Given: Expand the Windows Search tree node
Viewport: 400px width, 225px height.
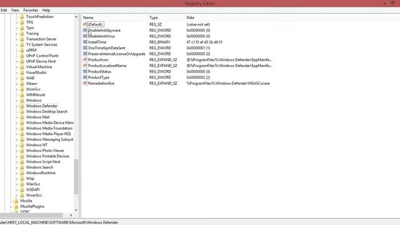Looking at the screenshot, I should click(17, 167).
